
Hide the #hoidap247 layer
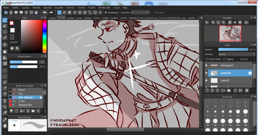tap(206, 65)
